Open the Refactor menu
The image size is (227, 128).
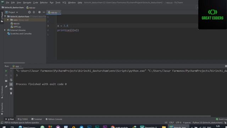click(x=44, y=2)
